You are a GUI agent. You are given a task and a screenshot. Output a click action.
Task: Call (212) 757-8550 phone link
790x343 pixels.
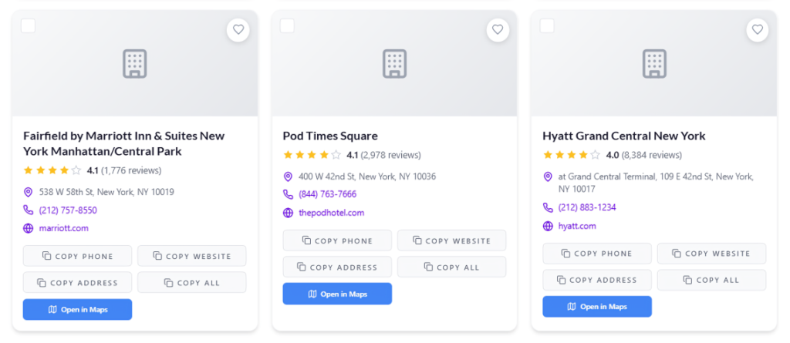(x=68, y=210)
